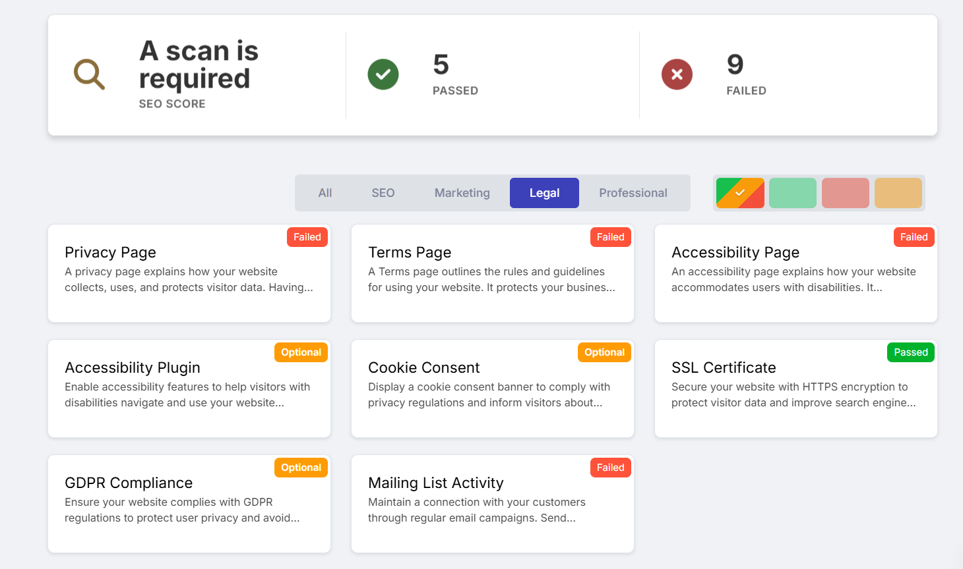
Task: Open the Privacy Page card
Action: 189,273
